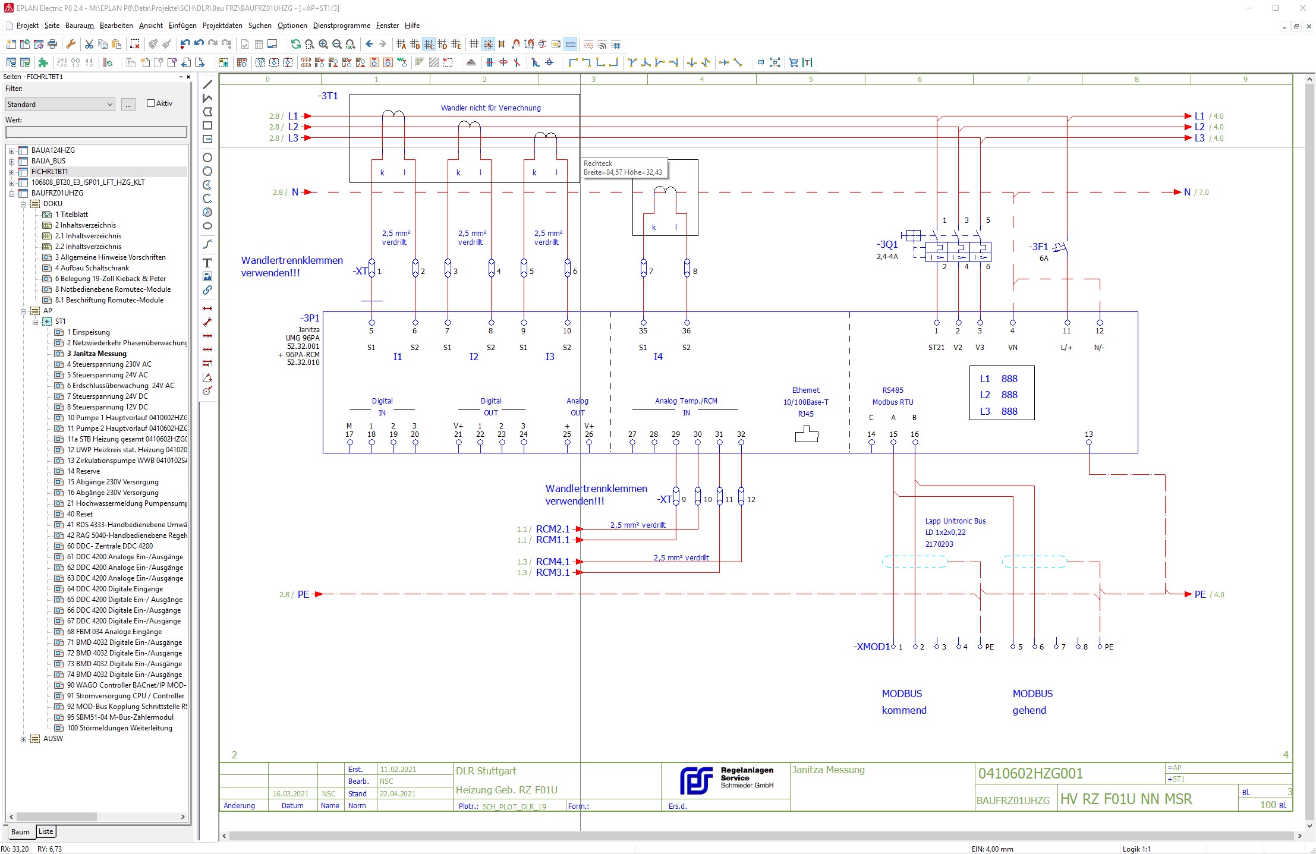Click the Insert image tool icon
The height and width of the screenshot is (854, 1316).
pos(207,276)
